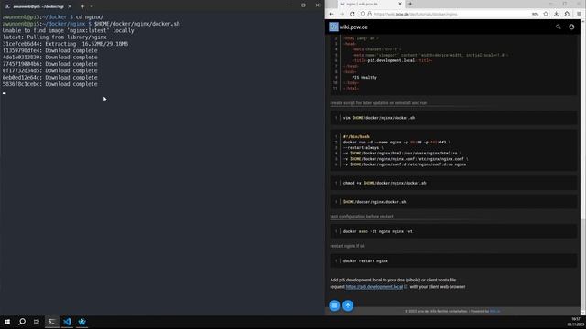The image size is (586, 329).
Task: Click the 'Unable to find image' terminal line
Action: 69,30
